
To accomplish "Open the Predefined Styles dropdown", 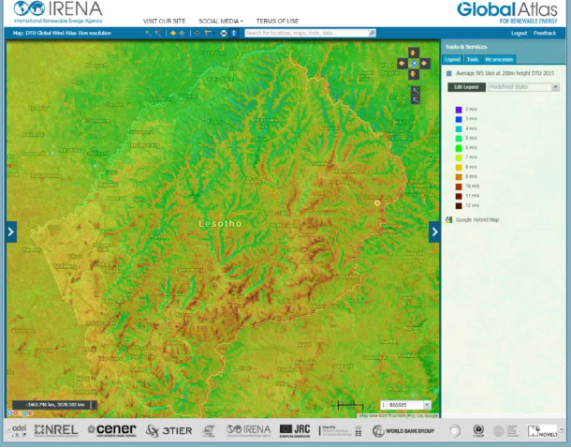I will (x=555, y=86).
